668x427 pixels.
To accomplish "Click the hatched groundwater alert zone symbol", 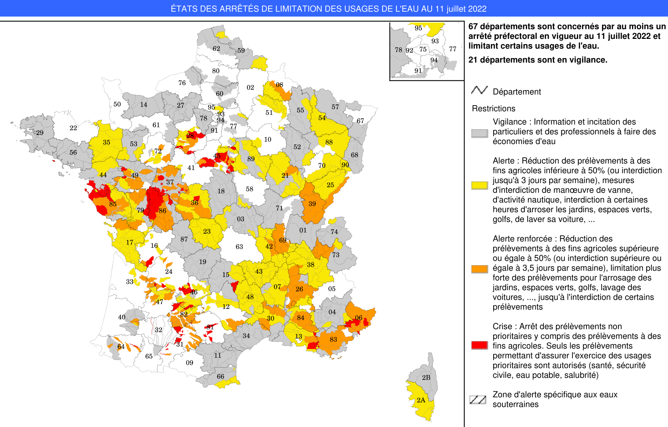I will [x=478, y=400].
